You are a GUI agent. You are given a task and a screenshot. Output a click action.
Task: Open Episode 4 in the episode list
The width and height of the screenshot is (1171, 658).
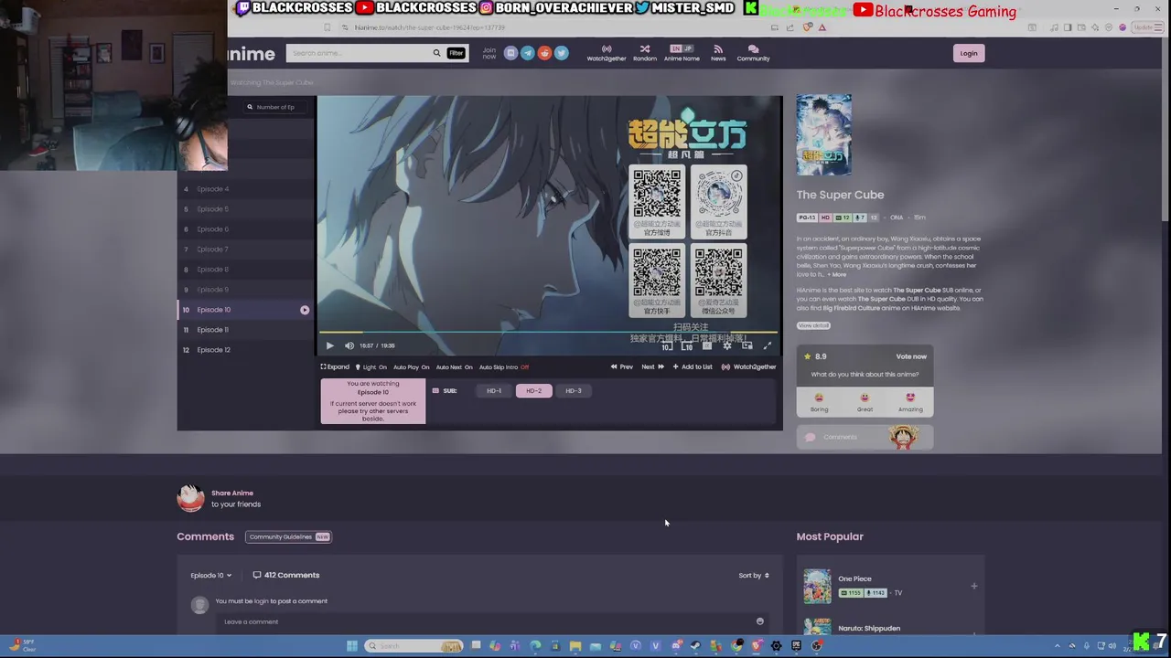pyautogui.click(x=245, y=189)
